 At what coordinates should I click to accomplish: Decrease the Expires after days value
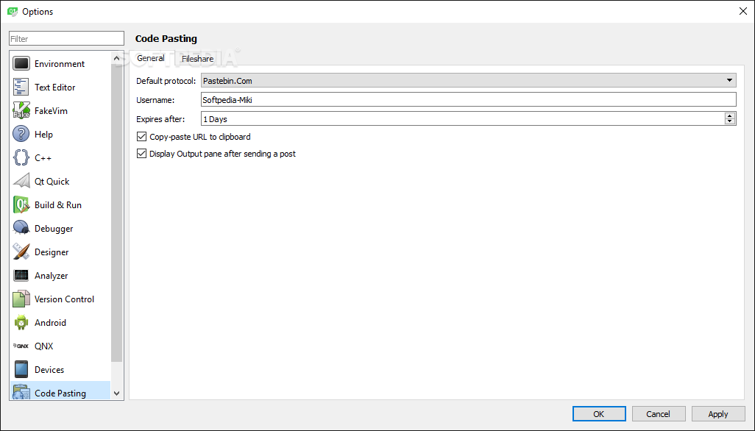[730, 121]
